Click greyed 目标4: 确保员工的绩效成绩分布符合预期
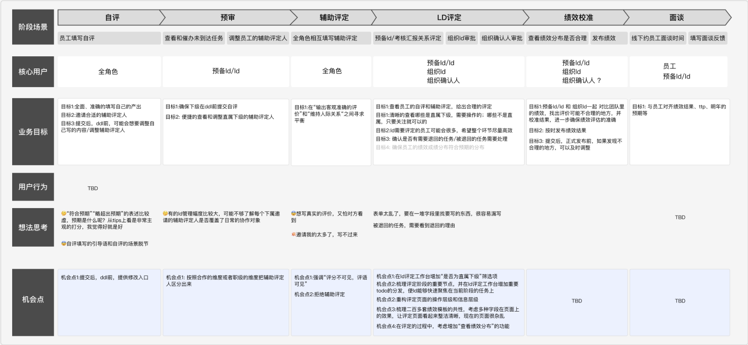The width and height of the screenshot is (748, 345). coord(430,148)
